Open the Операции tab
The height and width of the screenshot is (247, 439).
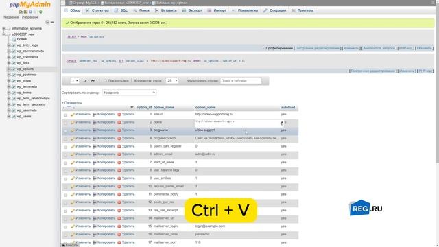[274, 10]
